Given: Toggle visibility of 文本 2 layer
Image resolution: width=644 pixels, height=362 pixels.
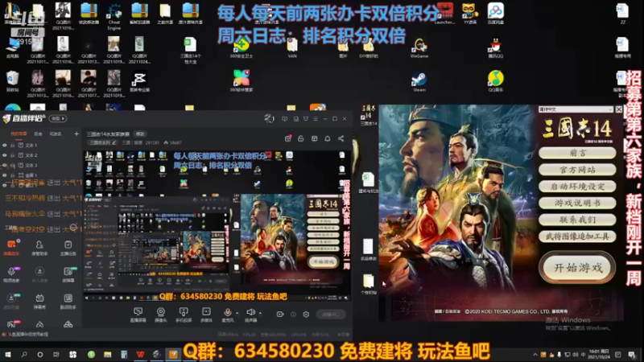Looking at the screenshot, I should 5,155.
